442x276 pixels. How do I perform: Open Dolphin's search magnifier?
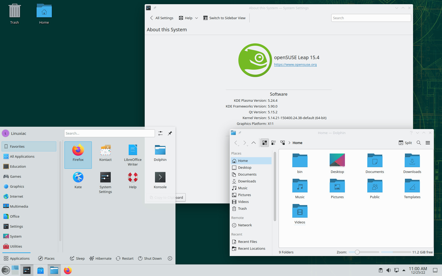(x=419, y=143)
